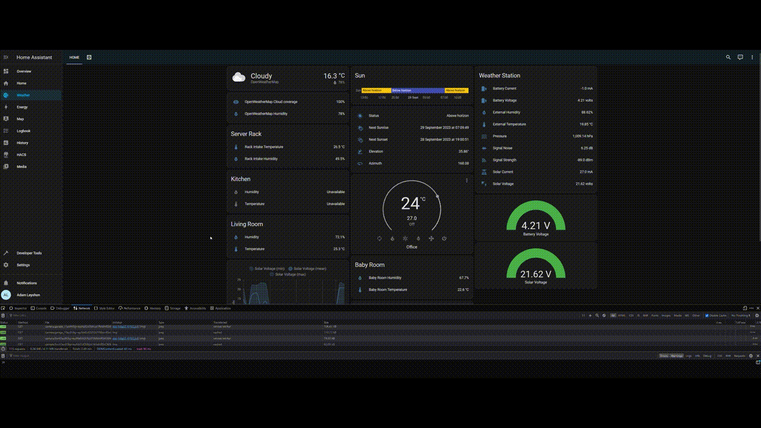Open the browser devtools three-dot customization menu
The width and height of the screenshot is (761, 428).
750,309
